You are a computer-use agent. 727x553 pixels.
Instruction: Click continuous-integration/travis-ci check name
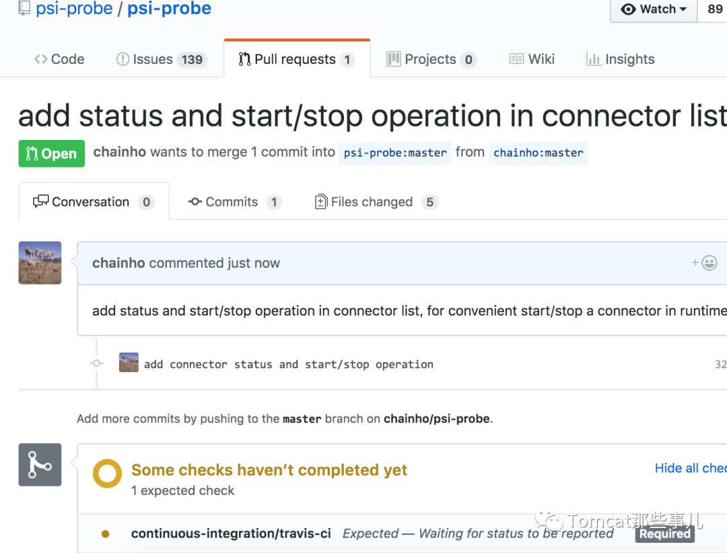point(231,533)
